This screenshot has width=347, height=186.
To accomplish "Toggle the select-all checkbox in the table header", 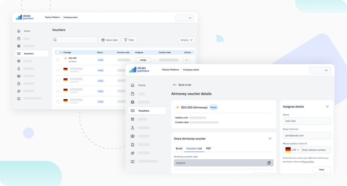I will pyautogui.click(x=58, y=52).
